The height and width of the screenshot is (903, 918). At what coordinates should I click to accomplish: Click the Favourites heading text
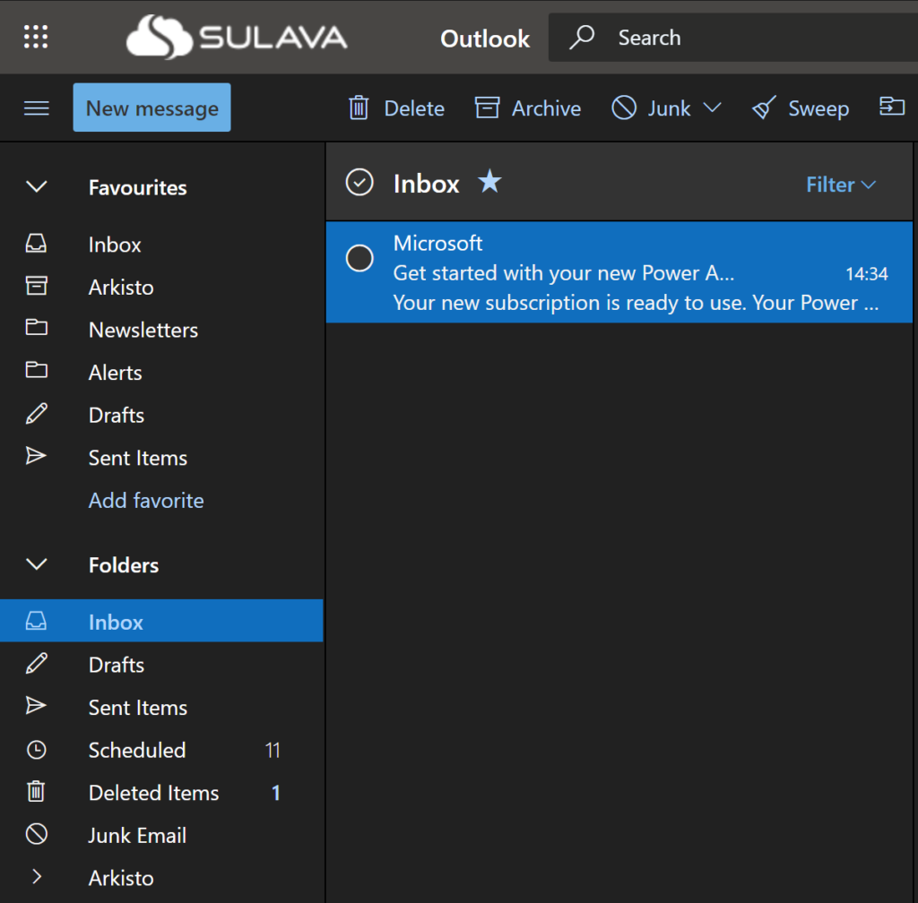pyautogui.click(x=137, y=188)
